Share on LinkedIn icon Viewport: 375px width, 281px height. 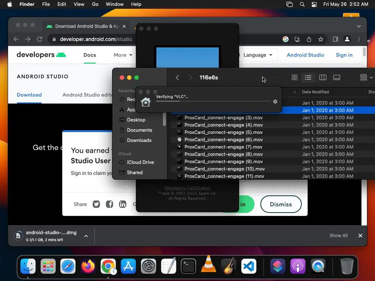tap(123, 204)
